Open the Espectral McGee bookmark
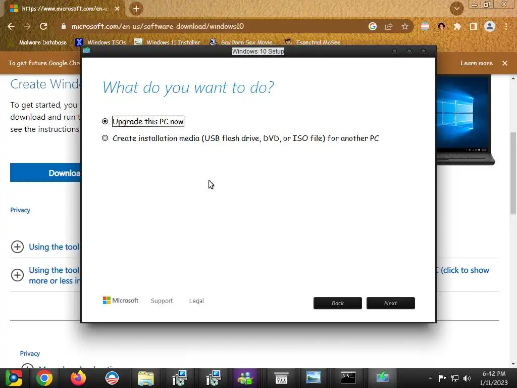Viewport: 517px width, 388px height. tap(312, 42)
